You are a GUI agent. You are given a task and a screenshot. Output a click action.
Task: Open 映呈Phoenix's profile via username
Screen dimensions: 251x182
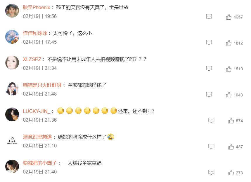[x=37, y=7]
